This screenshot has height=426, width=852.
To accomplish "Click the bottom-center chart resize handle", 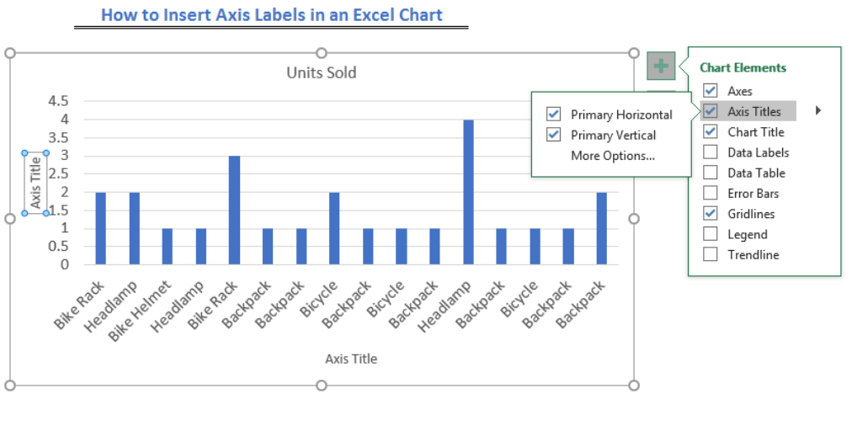I will [x=322, y=386].
